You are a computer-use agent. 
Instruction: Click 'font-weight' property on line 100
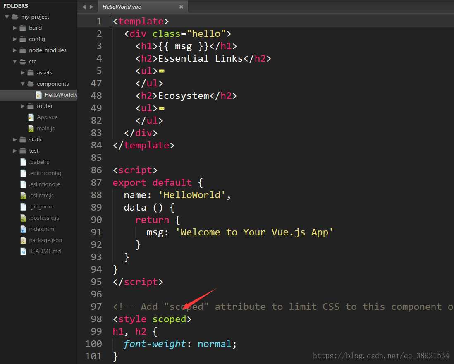(155, 344)
